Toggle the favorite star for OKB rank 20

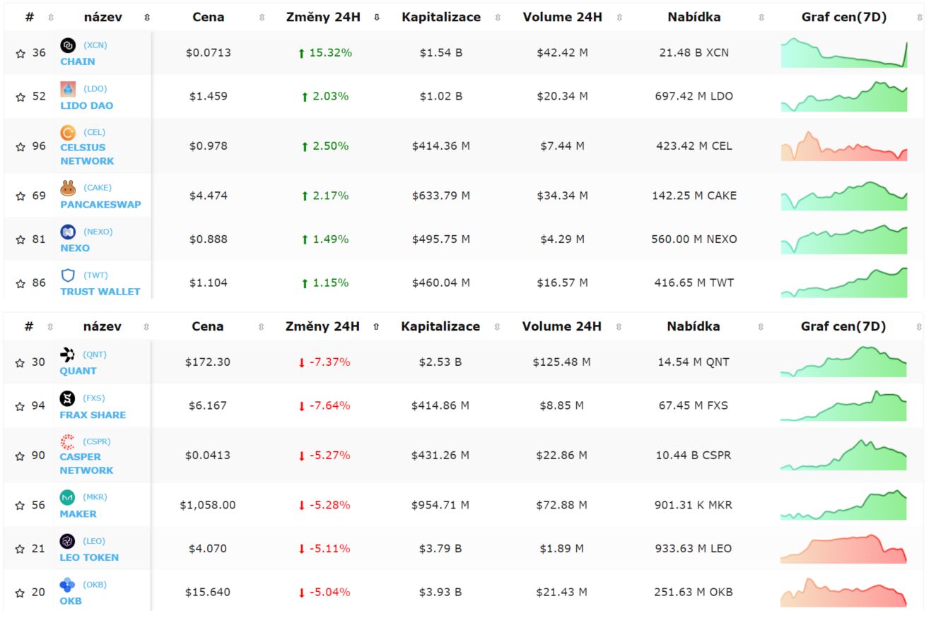click(20, 593)
